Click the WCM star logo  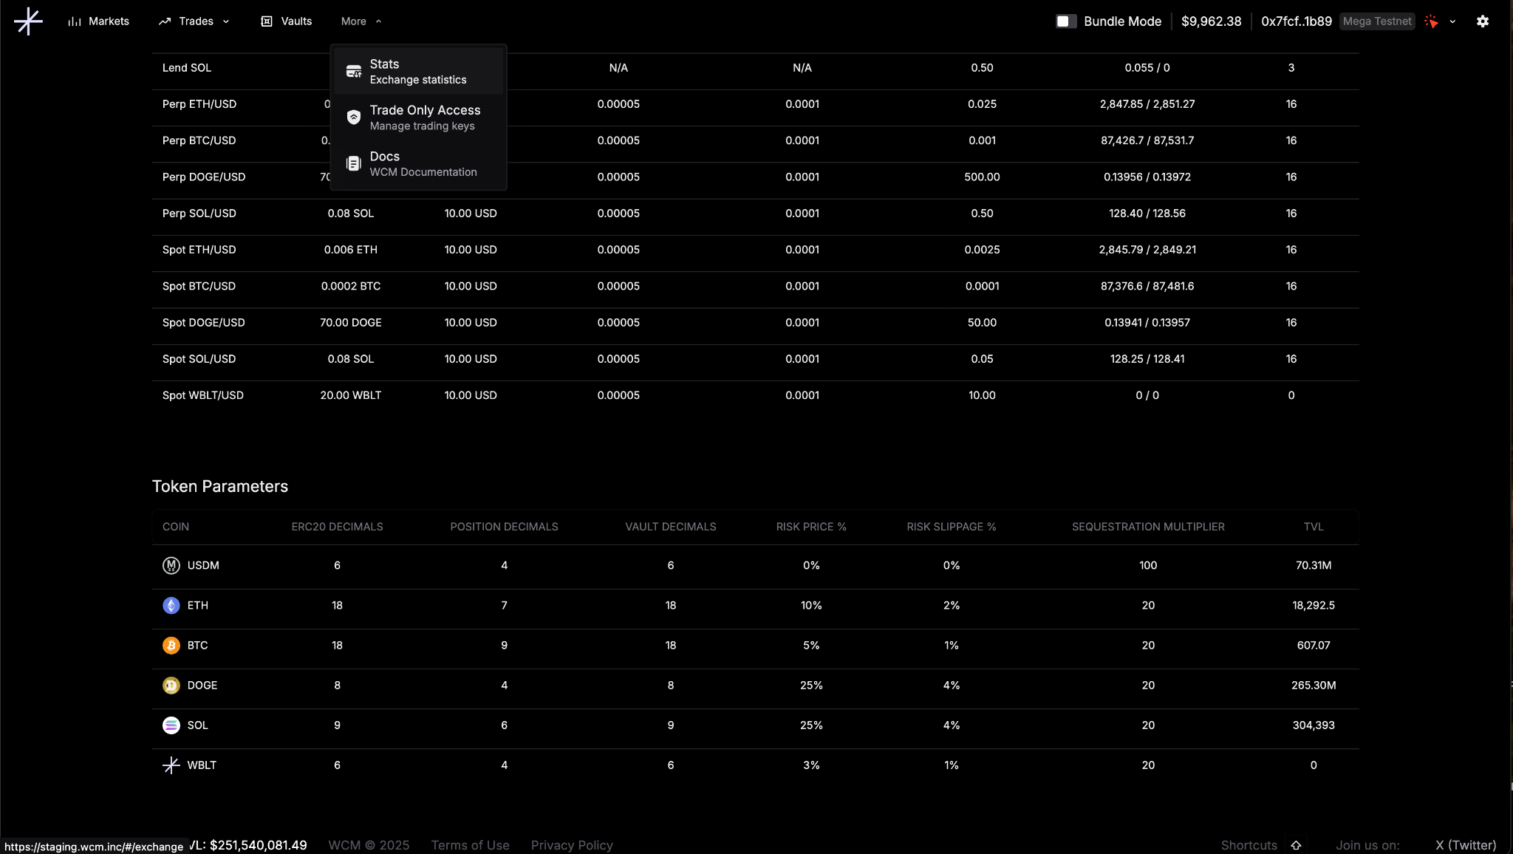[x=28, y=21]
